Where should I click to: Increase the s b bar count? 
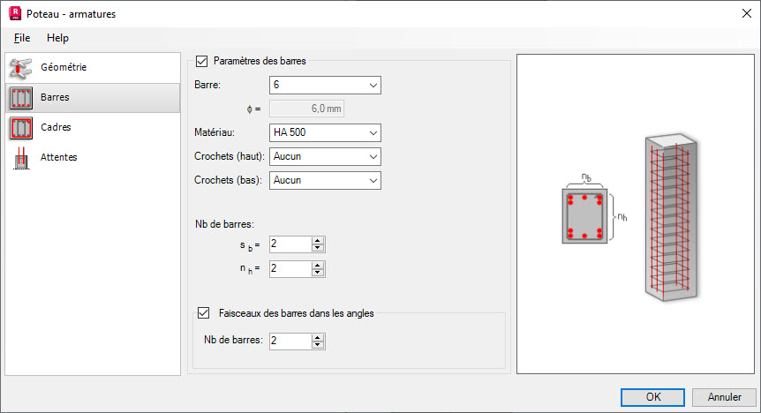click(x=318, y=241)
